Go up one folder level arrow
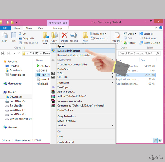 coord(19,53)
